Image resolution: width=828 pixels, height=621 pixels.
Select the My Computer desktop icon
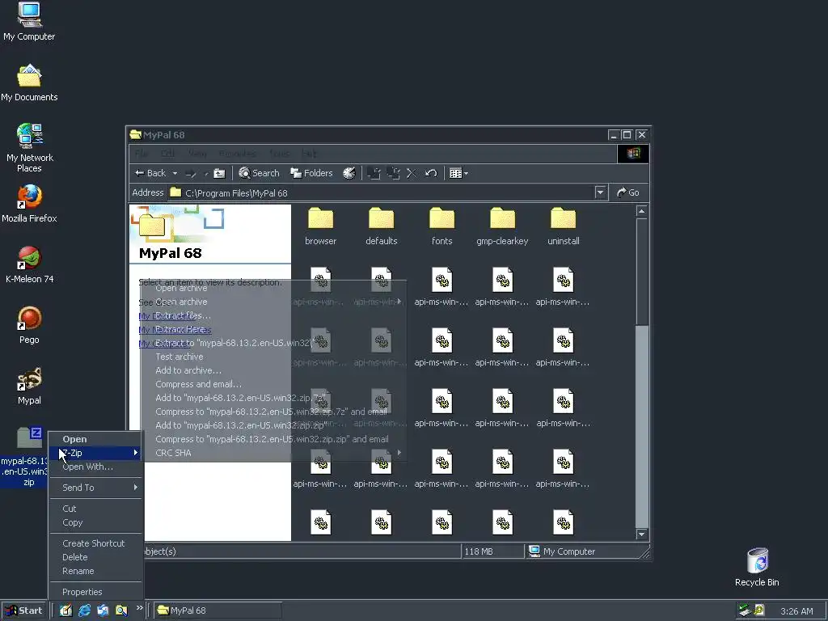point(29,22)
